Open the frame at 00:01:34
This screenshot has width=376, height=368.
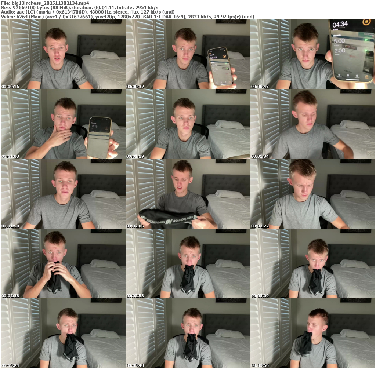[313, 124]
